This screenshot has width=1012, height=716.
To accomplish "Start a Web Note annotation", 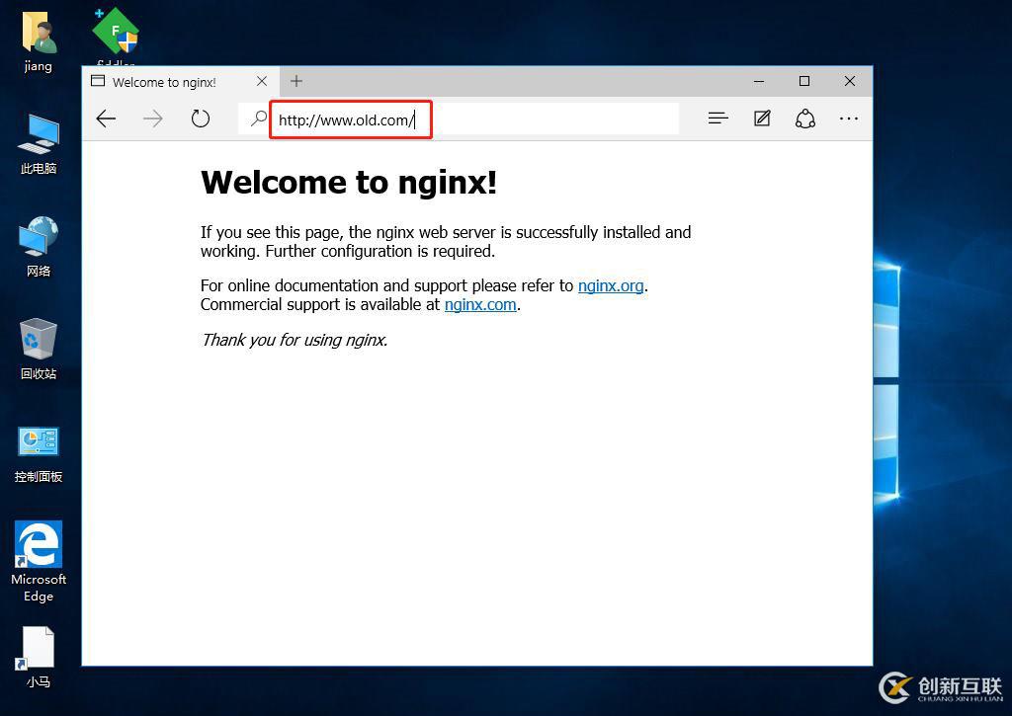I will pos(761,119).
